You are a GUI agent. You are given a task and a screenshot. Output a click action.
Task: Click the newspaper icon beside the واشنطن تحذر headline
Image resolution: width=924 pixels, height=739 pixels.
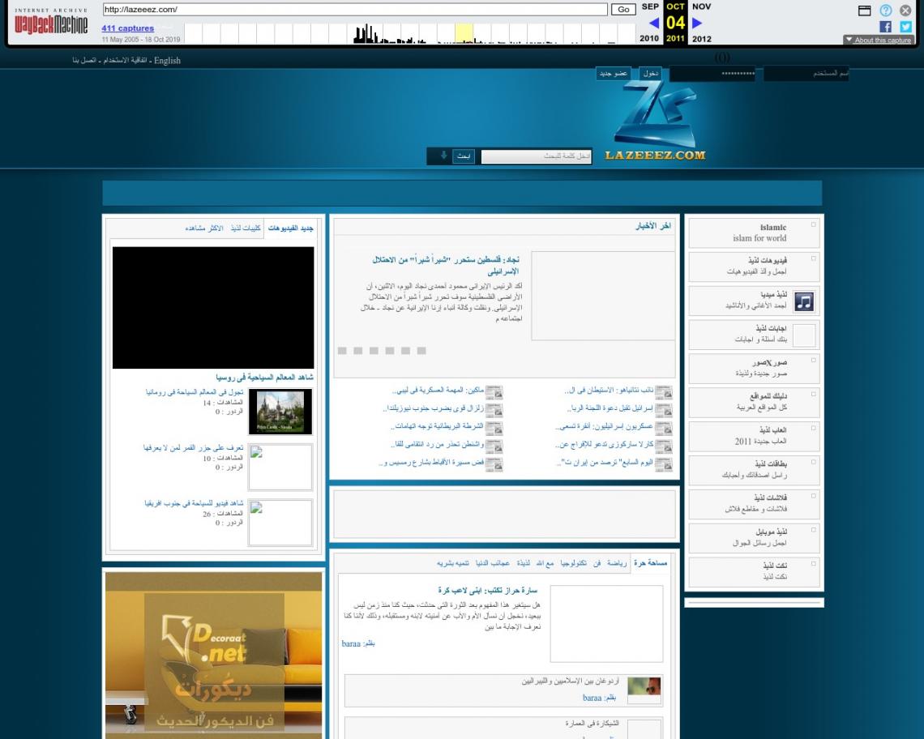tap(494, 446)
